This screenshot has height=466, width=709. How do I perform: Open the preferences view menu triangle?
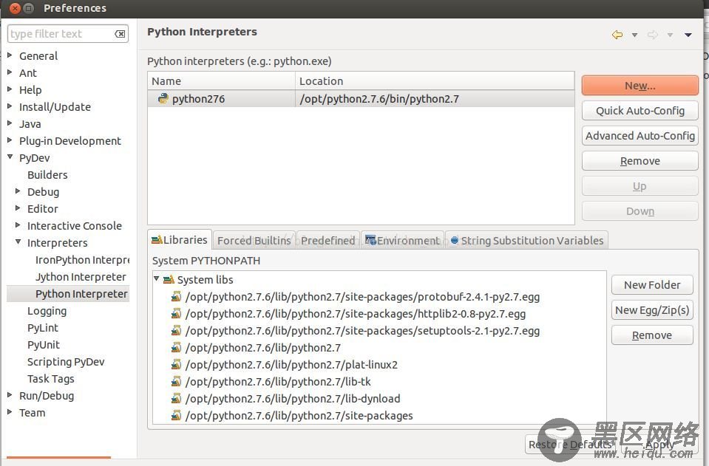click(688, 35)
